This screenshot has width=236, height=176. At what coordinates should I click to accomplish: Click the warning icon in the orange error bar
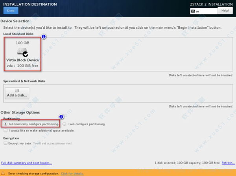tap(4, 173)
